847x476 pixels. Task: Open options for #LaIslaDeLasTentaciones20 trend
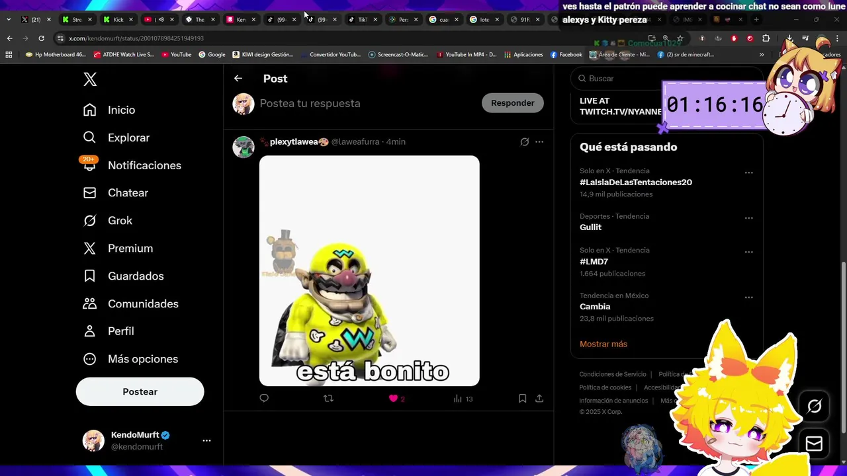(748, 173)
